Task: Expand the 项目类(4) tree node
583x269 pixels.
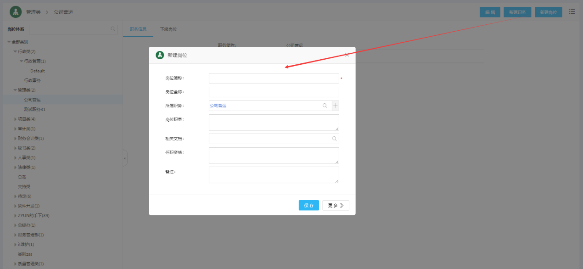Action: (x=15, y=119)
